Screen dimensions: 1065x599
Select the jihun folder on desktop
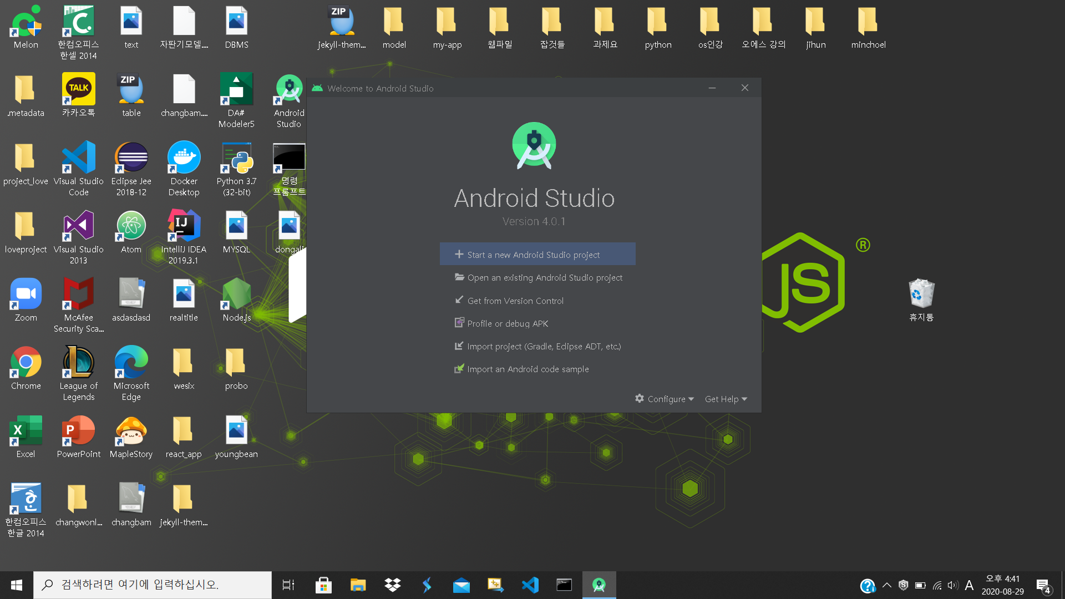click(816, 27)
